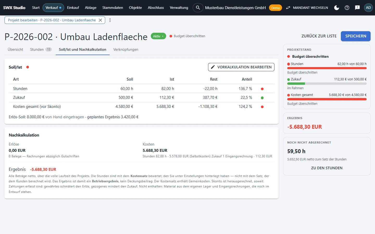Open the Start menu item
This screenshot has height=234, width=375.
coord(36,8)
